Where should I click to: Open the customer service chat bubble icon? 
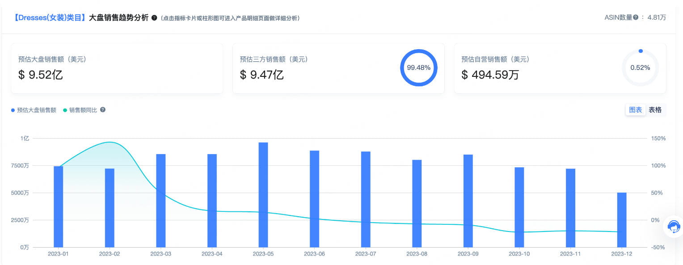point(674,227)
